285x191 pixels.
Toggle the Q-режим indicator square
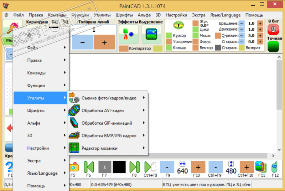click(x=218, y=35)
